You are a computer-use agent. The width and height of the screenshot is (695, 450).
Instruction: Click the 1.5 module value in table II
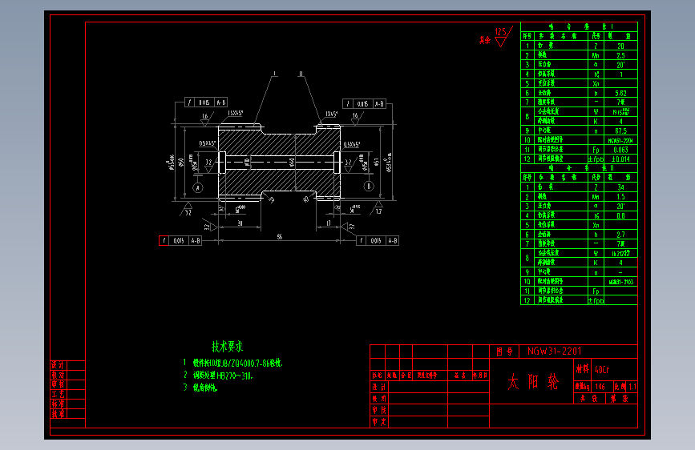click(620, 197)
